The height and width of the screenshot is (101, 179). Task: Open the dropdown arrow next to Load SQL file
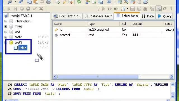(127, 9)
